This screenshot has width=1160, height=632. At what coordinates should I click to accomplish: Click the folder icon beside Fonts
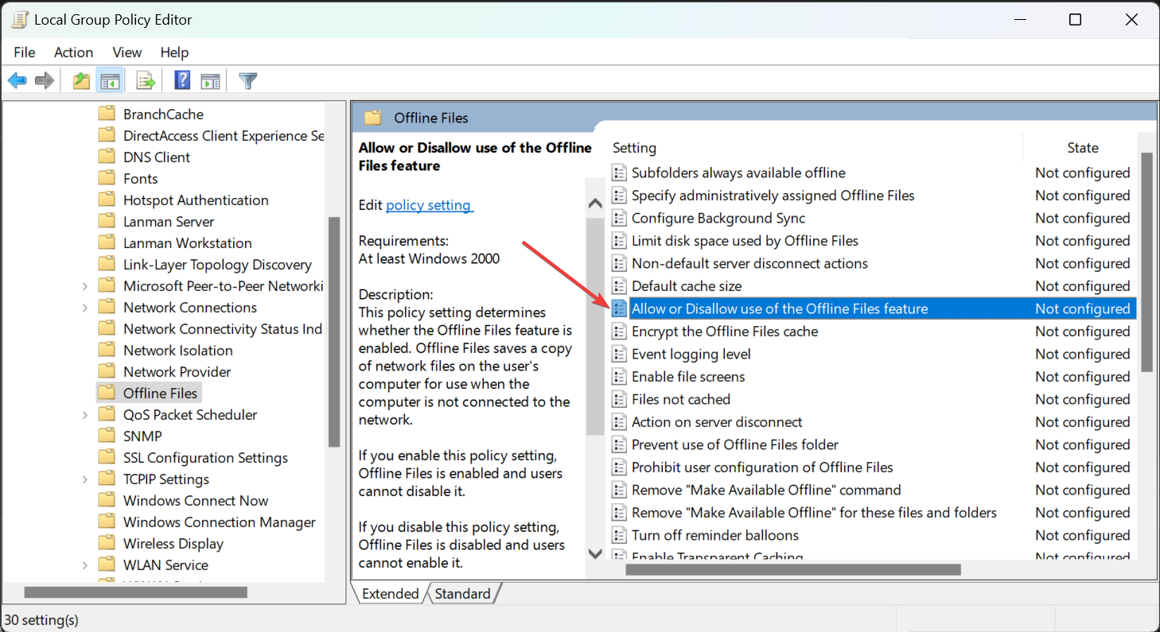[x=107, y=178]
